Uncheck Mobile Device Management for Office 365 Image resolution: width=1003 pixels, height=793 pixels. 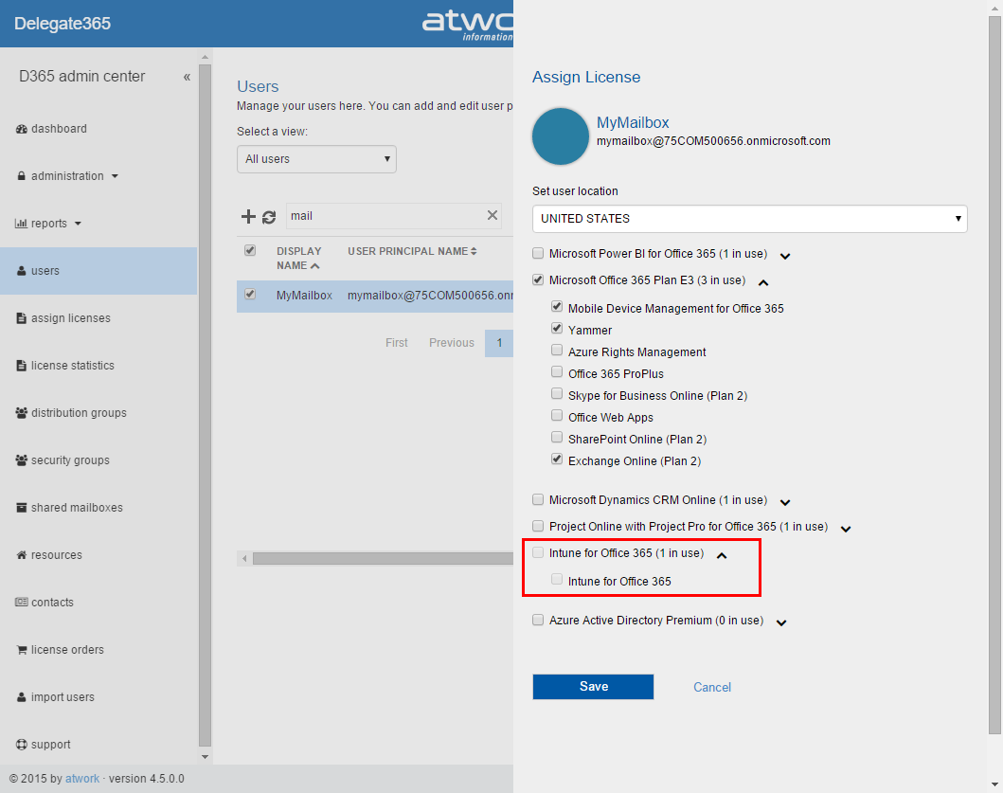[x=557, y=307]
